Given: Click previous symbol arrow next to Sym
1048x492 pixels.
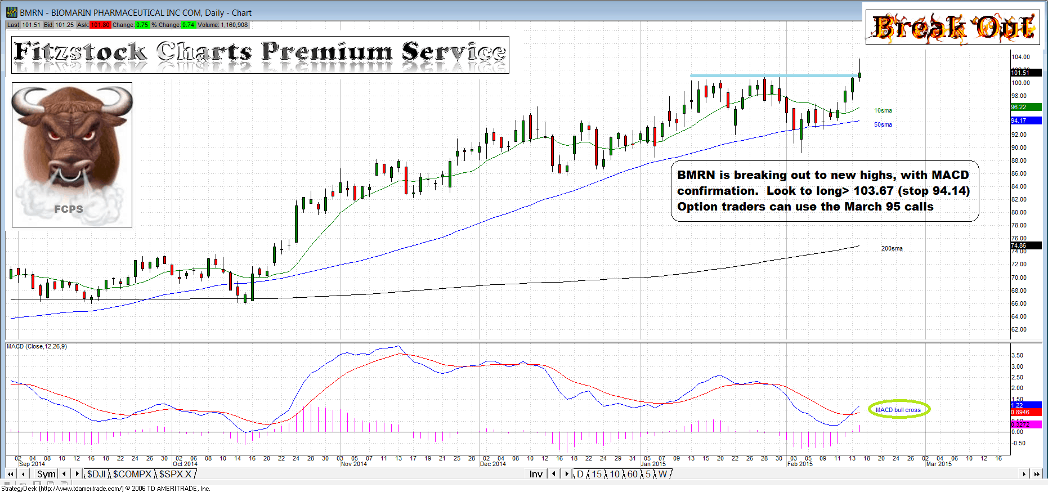Looking at the screenshot, I should 64,475.
